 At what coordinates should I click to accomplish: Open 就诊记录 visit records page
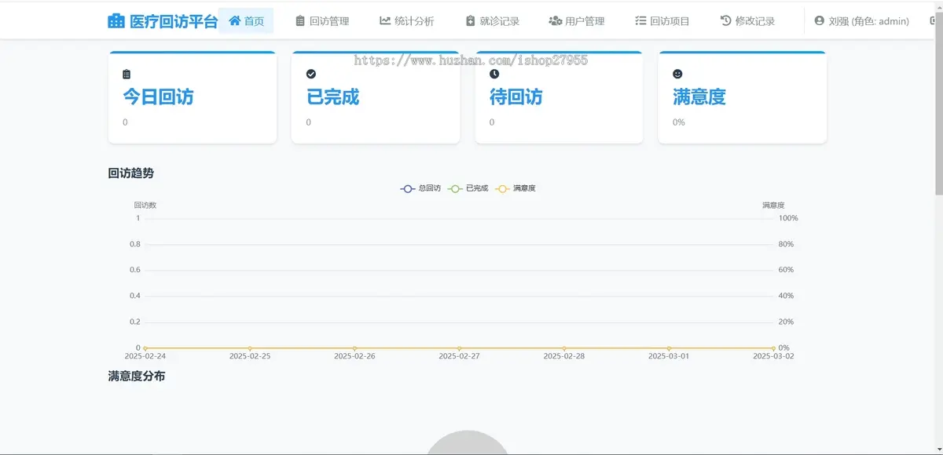point(492,21)
